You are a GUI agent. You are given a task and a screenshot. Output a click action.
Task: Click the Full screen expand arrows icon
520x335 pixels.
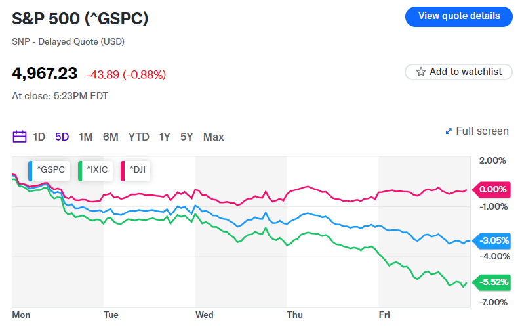[x=449, y=131]
